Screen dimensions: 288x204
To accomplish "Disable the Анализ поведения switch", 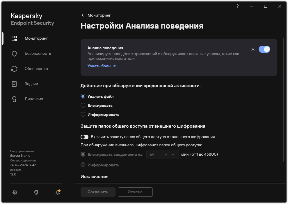I will (265, 49).
